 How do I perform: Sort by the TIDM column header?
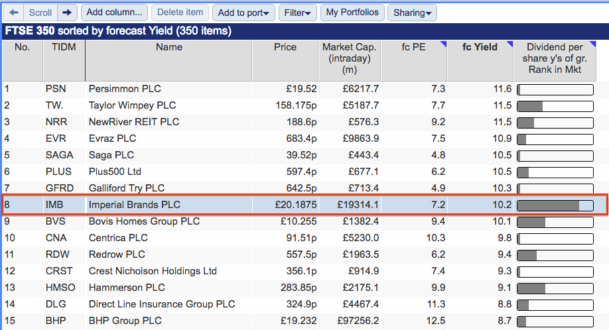coord(64,60)
